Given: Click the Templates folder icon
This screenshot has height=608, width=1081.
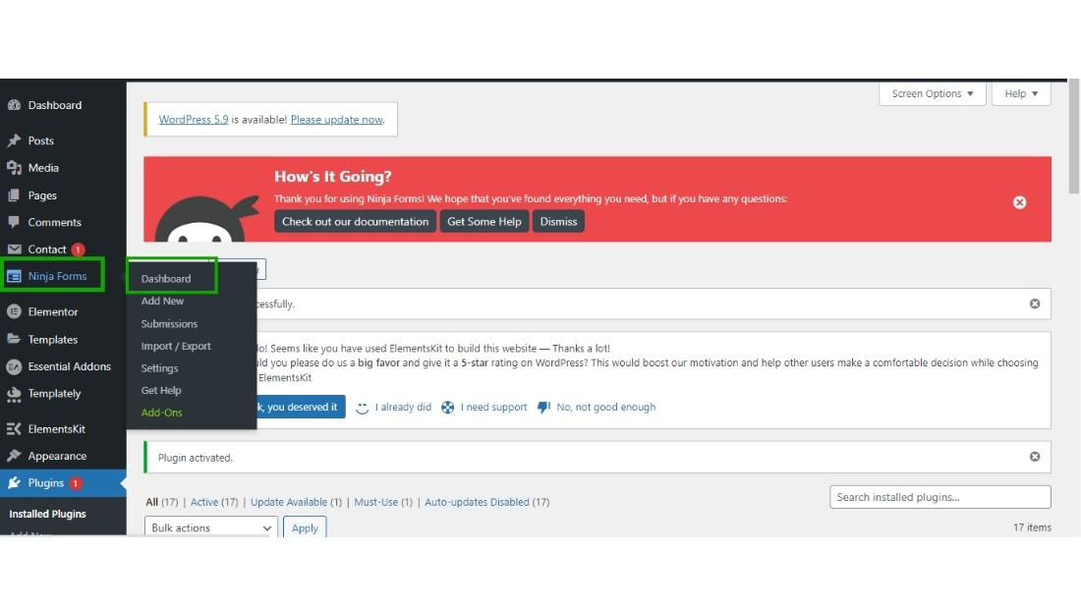Looking at the screenshot, I should pyautogui.click(x=14, y=339).
